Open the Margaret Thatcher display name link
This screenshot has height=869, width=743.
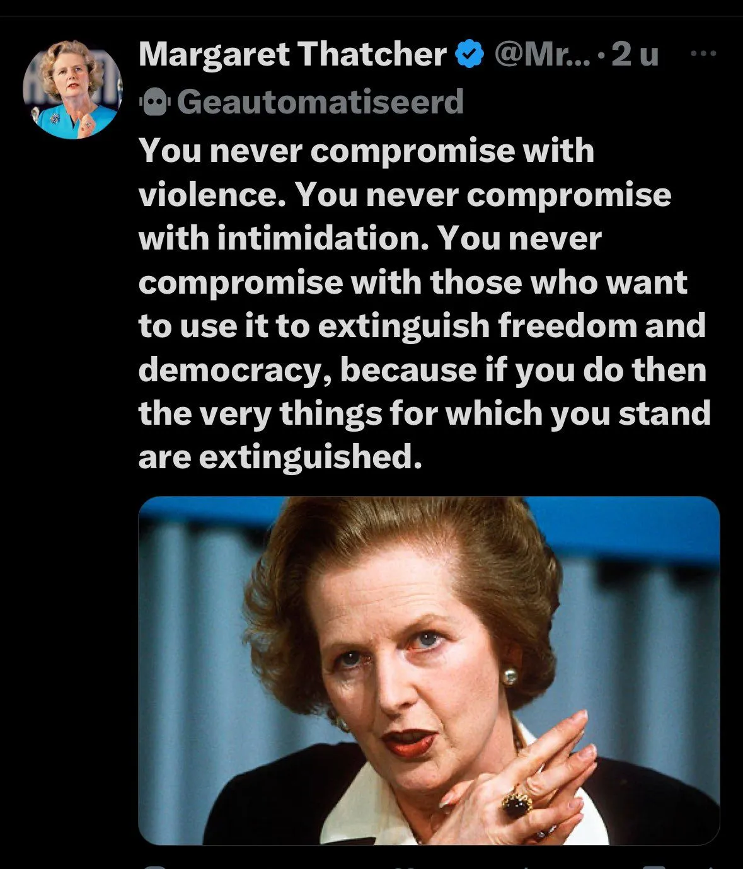(x=292, y=54)
